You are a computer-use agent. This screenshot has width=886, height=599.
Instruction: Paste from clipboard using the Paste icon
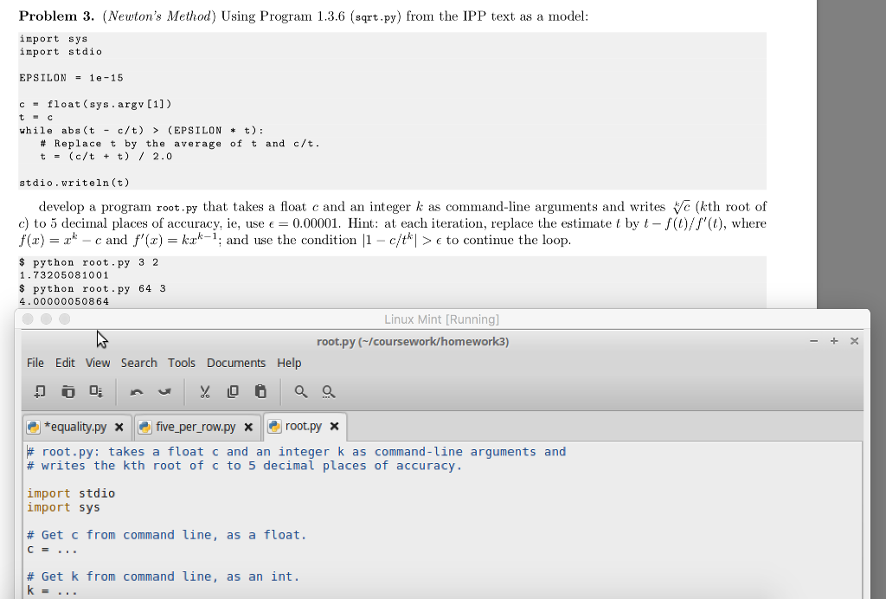click(260, 391)
